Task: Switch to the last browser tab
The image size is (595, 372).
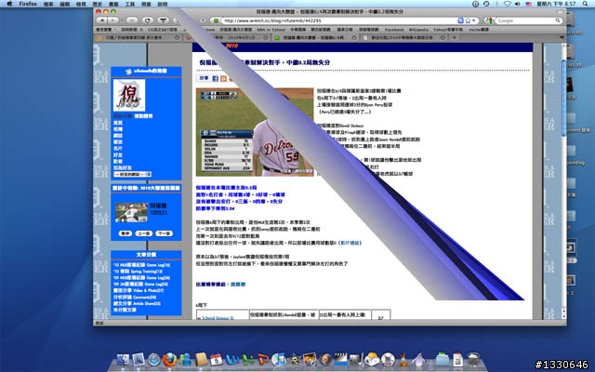Action: coord(403,38)
